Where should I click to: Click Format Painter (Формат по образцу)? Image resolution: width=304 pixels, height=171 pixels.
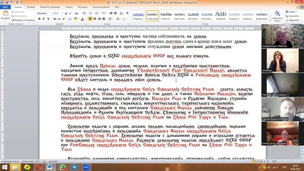[23, 20]
